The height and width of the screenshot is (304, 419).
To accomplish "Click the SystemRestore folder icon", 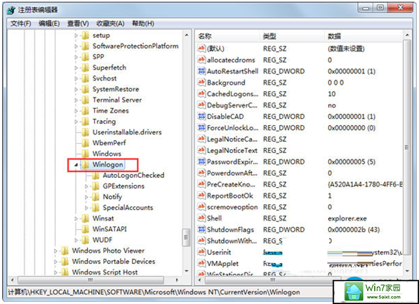I will coord(85,89).
